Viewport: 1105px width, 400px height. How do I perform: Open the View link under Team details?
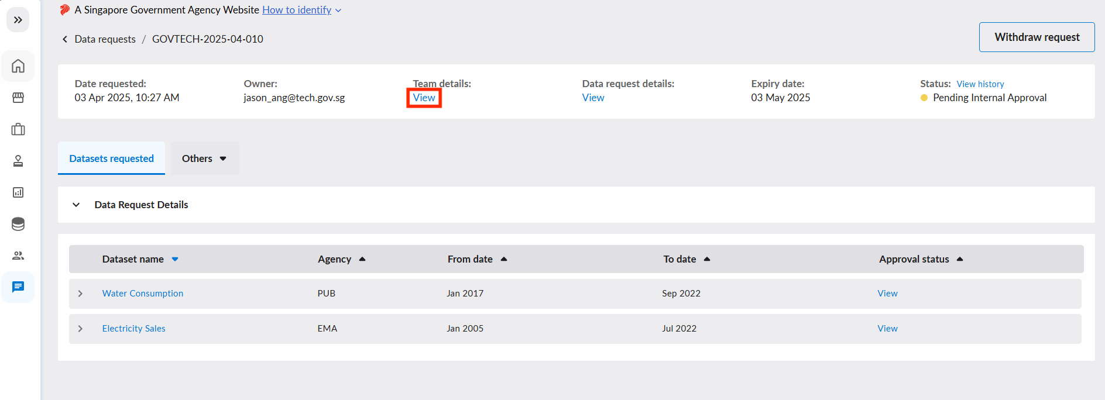(424, 98)
